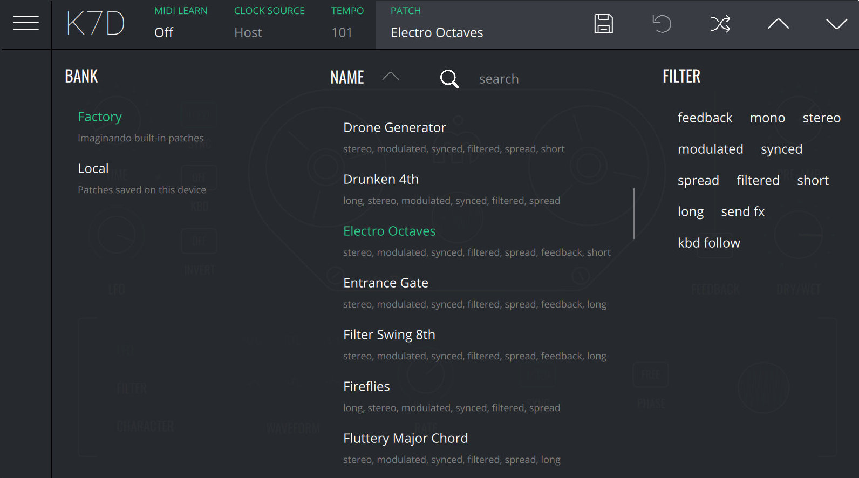Open the Clock Source Host dropdown

pos(248,33)
